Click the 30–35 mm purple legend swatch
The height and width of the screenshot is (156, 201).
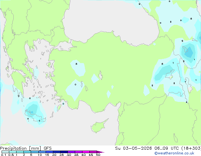(71, 152)
